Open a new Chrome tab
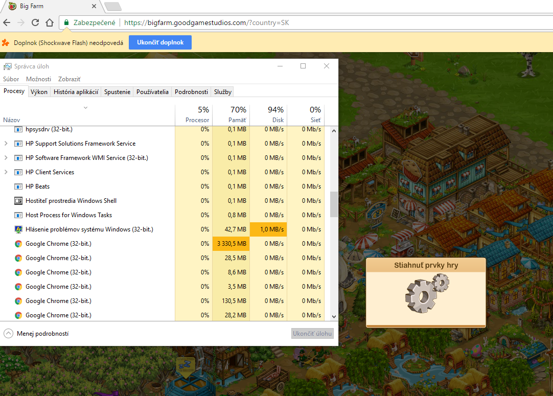Image resolution: width=553 pixels, height=396 pixels. [113, 6]
